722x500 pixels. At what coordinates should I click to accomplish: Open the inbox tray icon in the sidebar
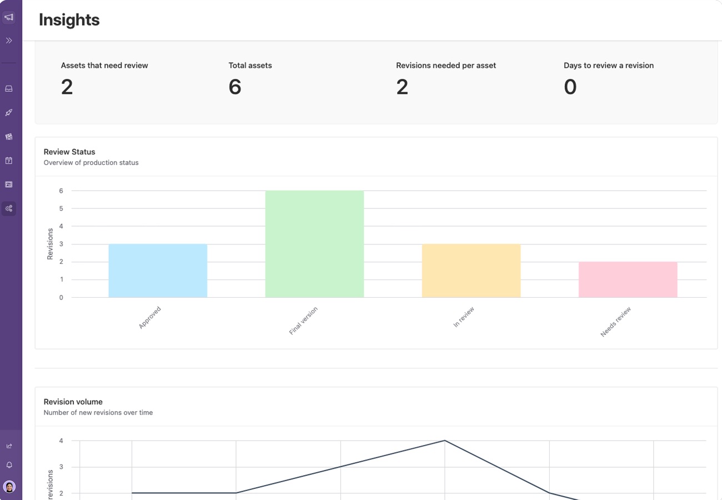coord(9,89)
